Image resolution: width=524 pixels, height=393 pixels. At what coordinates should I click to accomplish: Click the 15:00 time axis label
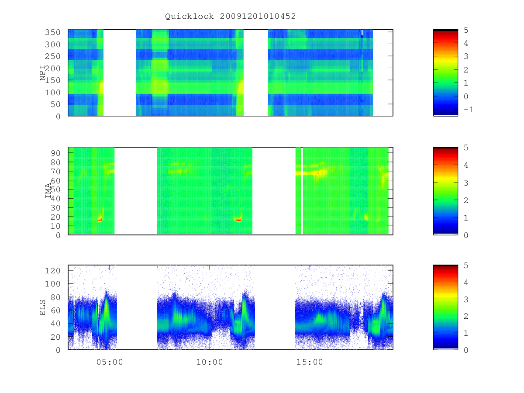point(310,362)
